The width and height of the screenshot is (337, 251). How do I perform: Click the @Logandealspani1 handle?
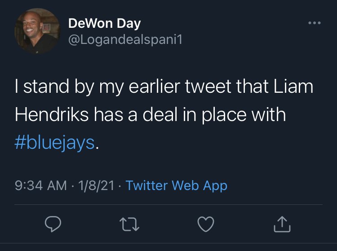pos(125,40)
